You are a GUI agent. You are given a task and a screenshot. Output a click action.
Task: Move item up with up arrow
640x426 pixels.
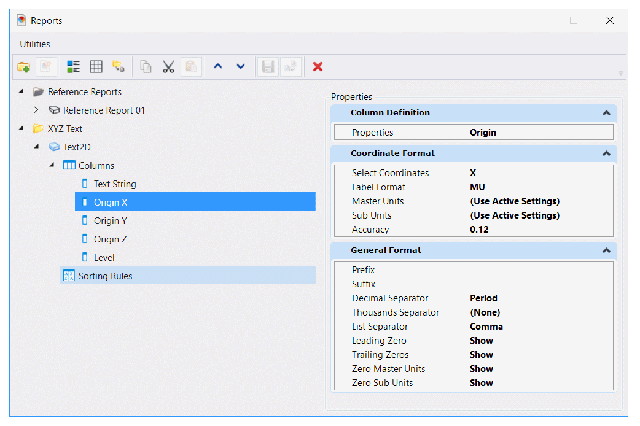point(218,66)
